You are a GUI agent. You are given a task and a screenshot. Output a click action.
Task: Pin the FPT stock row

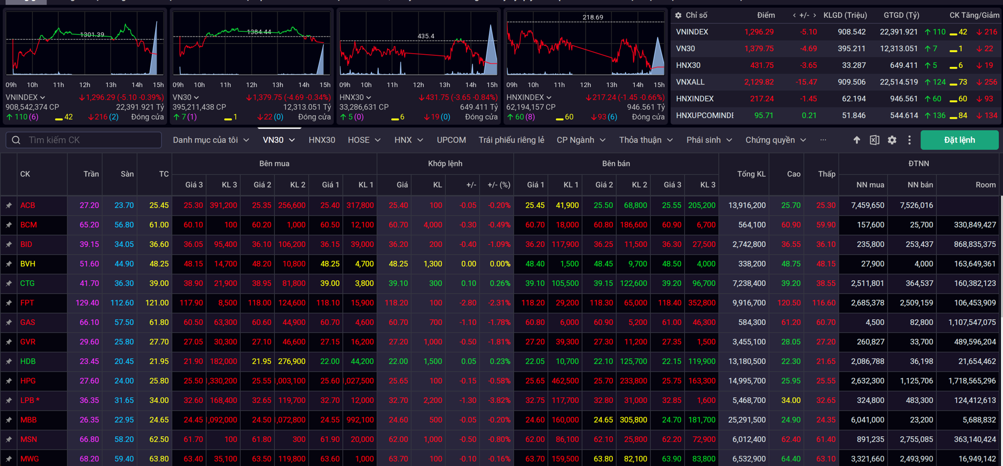click(9, 303)
